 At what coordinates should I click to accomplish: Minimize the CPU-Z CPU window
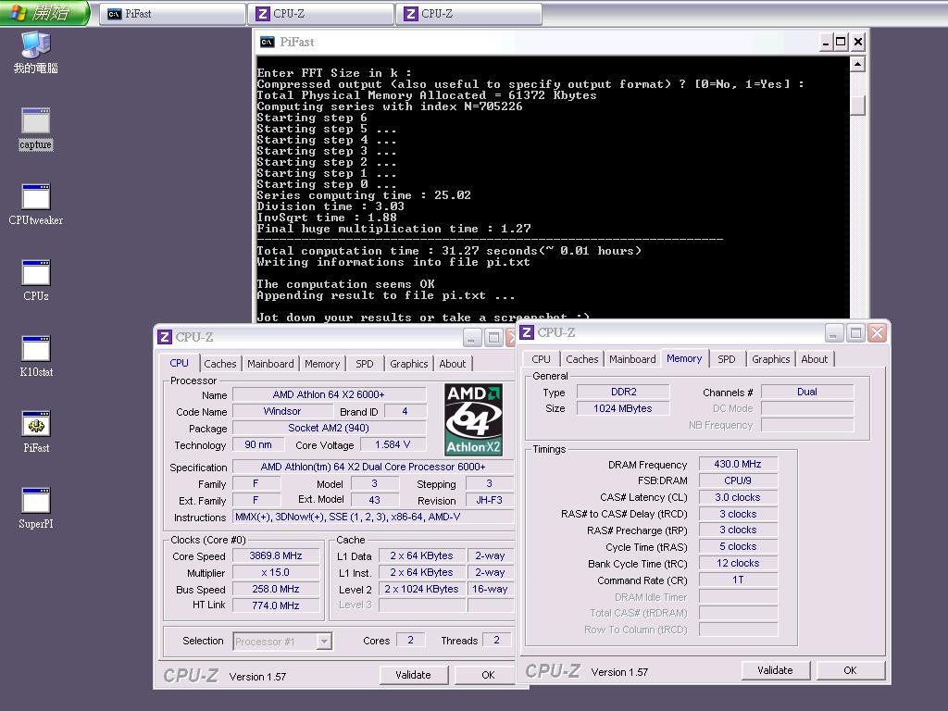472,337
